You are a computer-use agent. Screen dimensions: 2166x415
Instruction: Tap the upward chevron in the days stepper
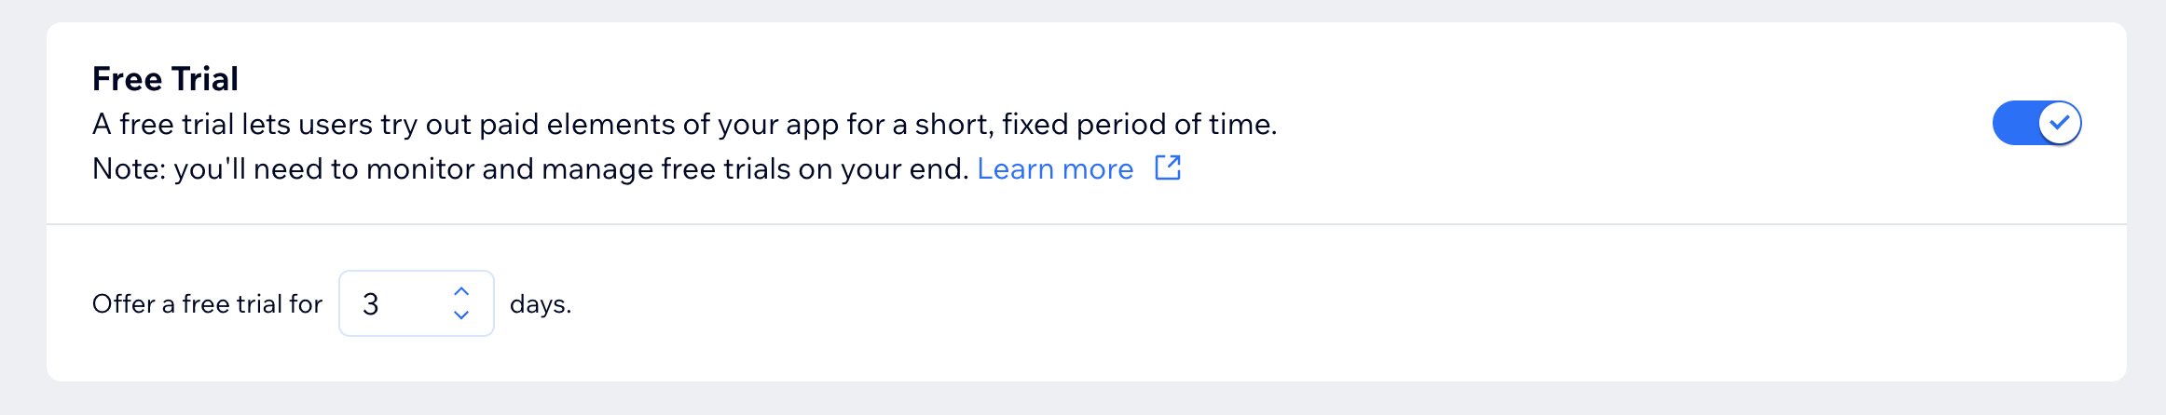461,291
